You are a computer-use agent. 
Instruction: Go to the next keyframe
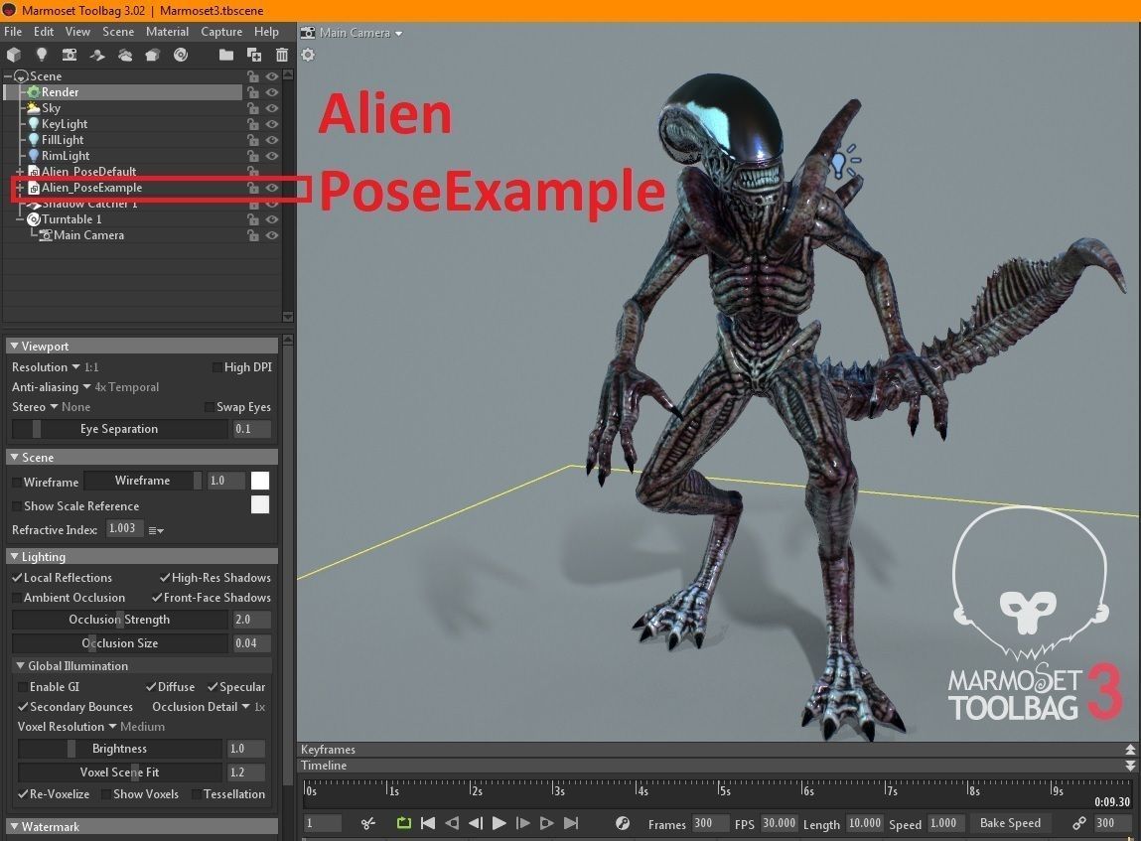click(x=546, y=823)
